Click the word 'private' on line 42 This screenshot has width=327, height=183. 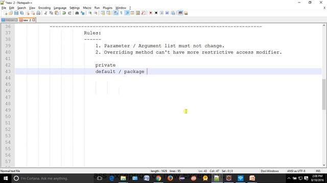point(105,65)
